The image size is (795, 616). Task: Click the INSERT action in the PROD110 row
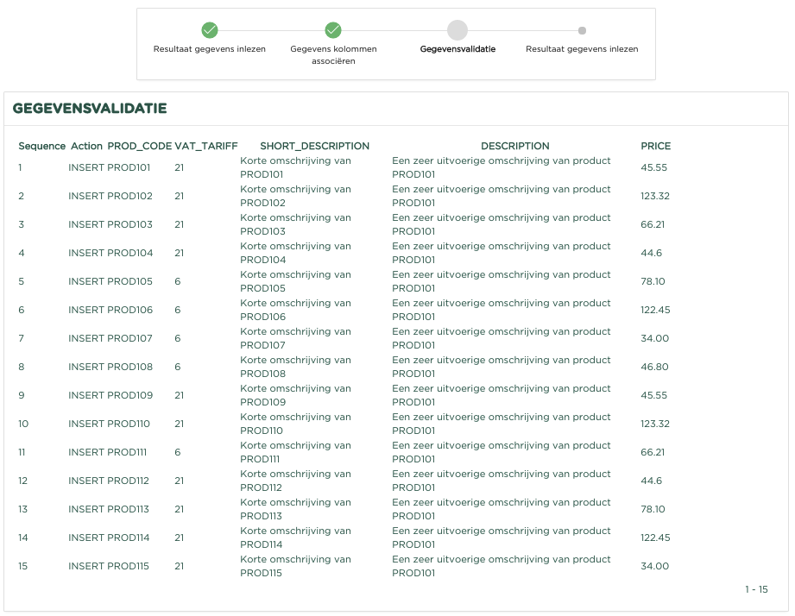[85, 424]
